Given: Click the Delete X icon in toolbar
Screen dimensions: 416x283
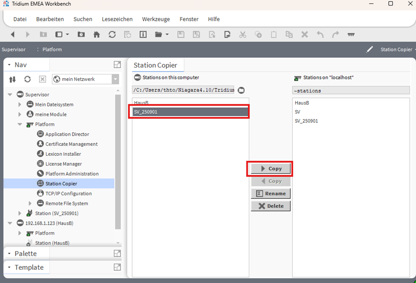Looking at the screenshot, I should [x=305, y=35].
